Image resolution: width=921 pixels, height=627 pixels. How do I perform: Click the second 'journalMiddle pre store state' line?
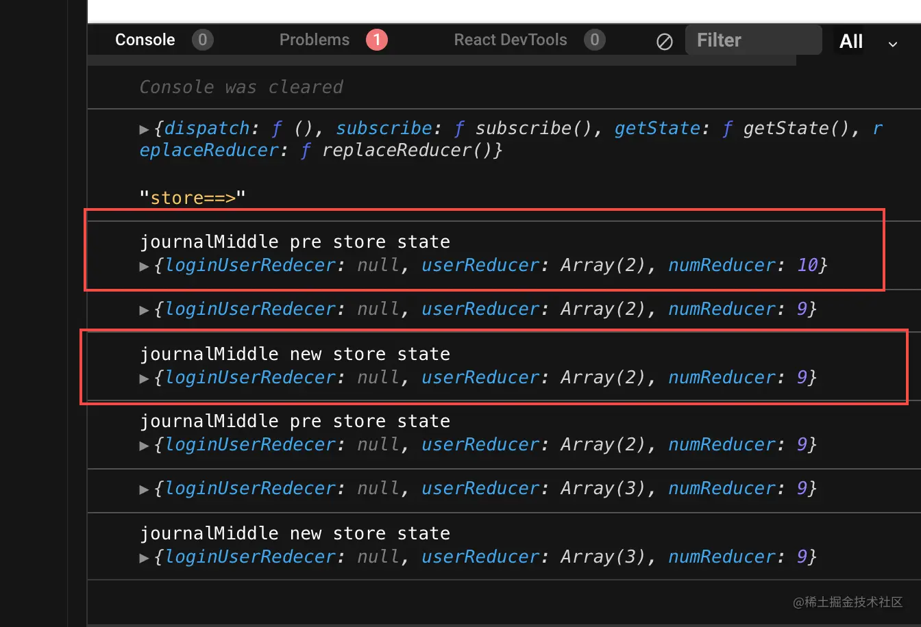point(295,421)
